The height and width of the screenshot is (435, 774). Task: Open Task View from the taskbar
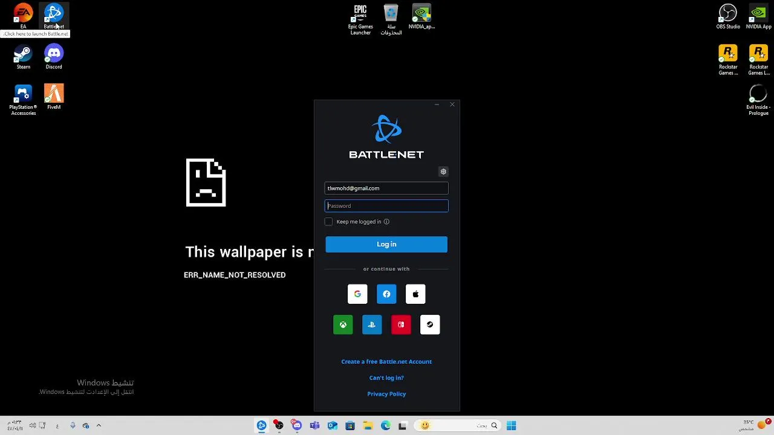tap(403, 426)
